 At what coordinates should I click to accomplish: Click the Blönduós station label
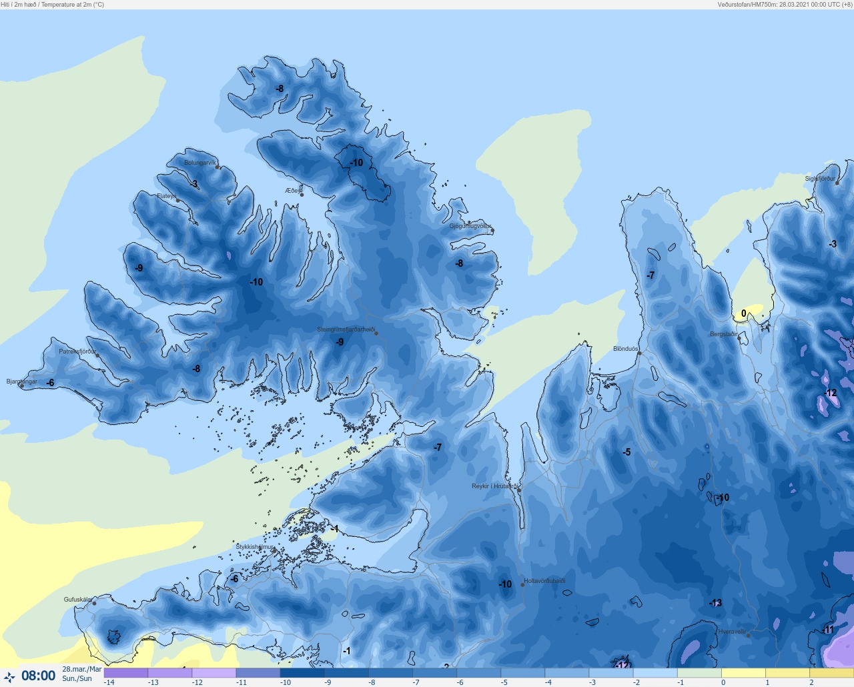click(x=625, y=349)
